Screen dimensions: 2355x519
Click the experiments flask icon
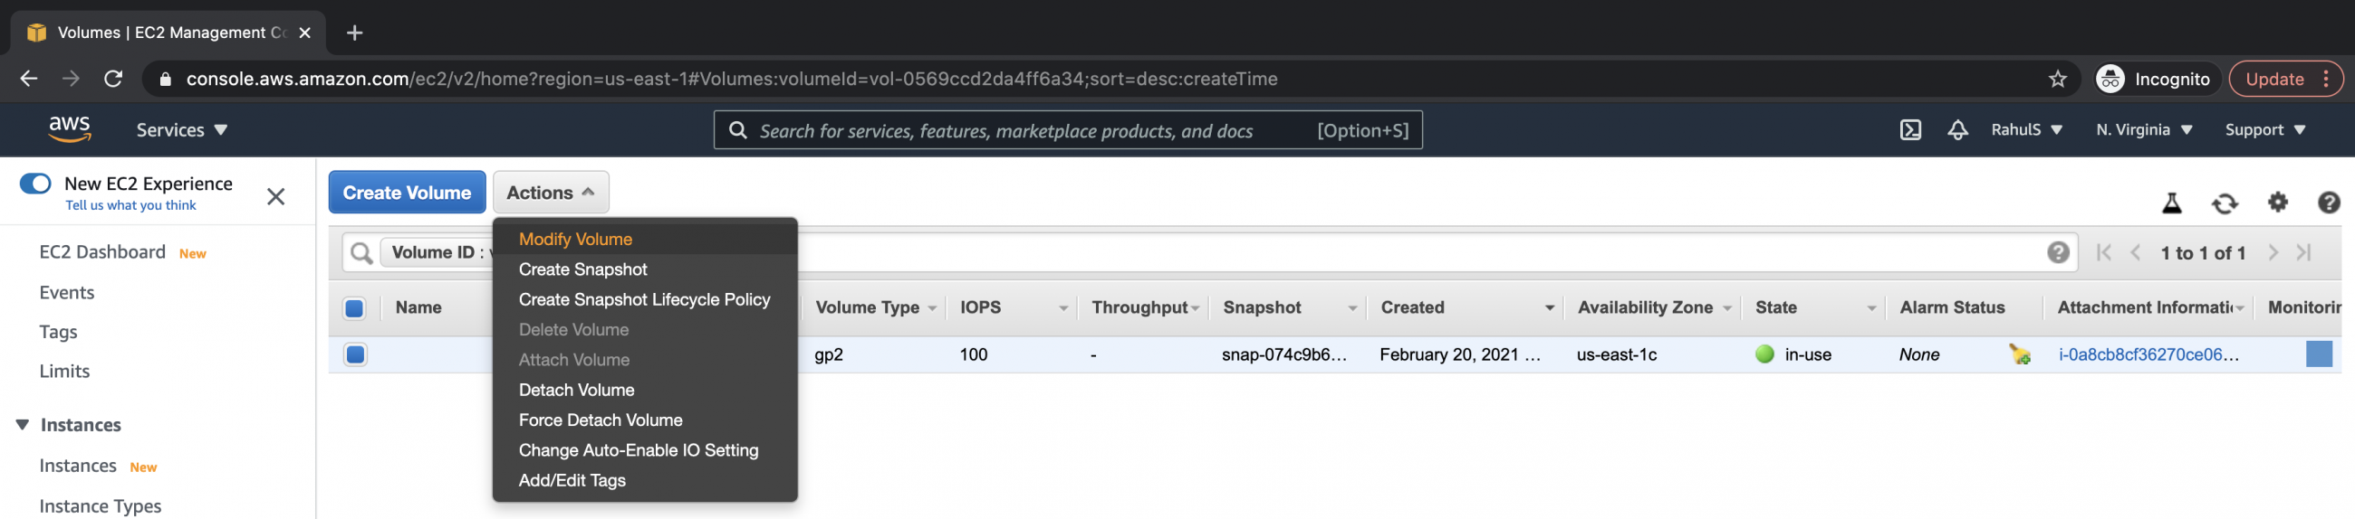click(x=2171, y=203)
